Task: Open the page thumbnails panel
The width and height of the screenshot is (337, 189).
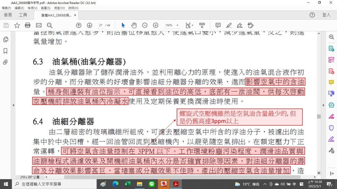Action: click(x=6, y=39)
